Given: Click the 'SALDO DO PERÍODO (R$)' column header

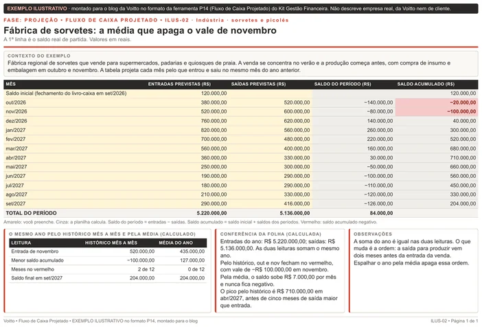Looking at the screenshot, I should pos(343,84).
